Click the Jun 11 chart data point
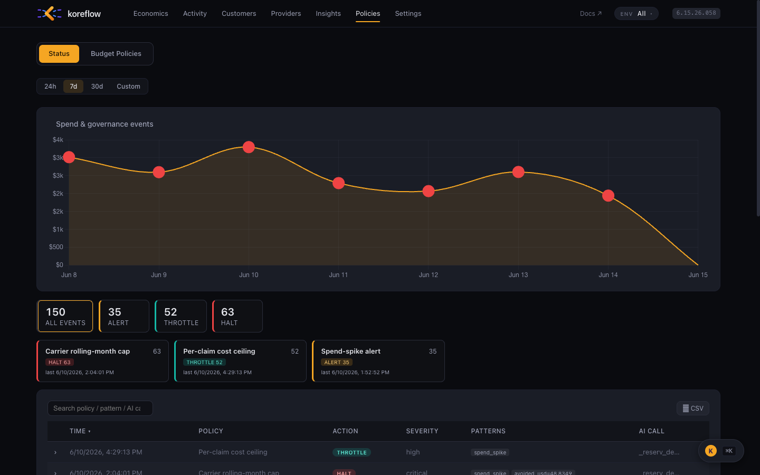The height and width of the screenshot is (475, 760). pos(339,183)
